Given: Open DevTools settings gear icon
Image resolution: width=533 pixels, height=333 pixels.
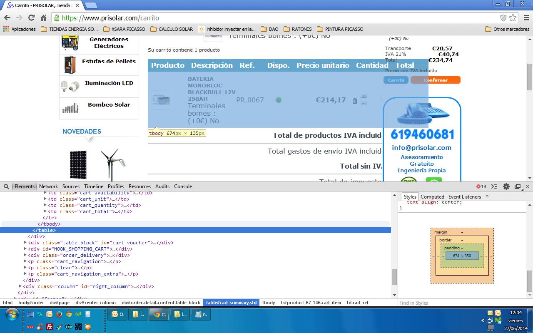Looking at the screenshot, I should coord(506,186).
